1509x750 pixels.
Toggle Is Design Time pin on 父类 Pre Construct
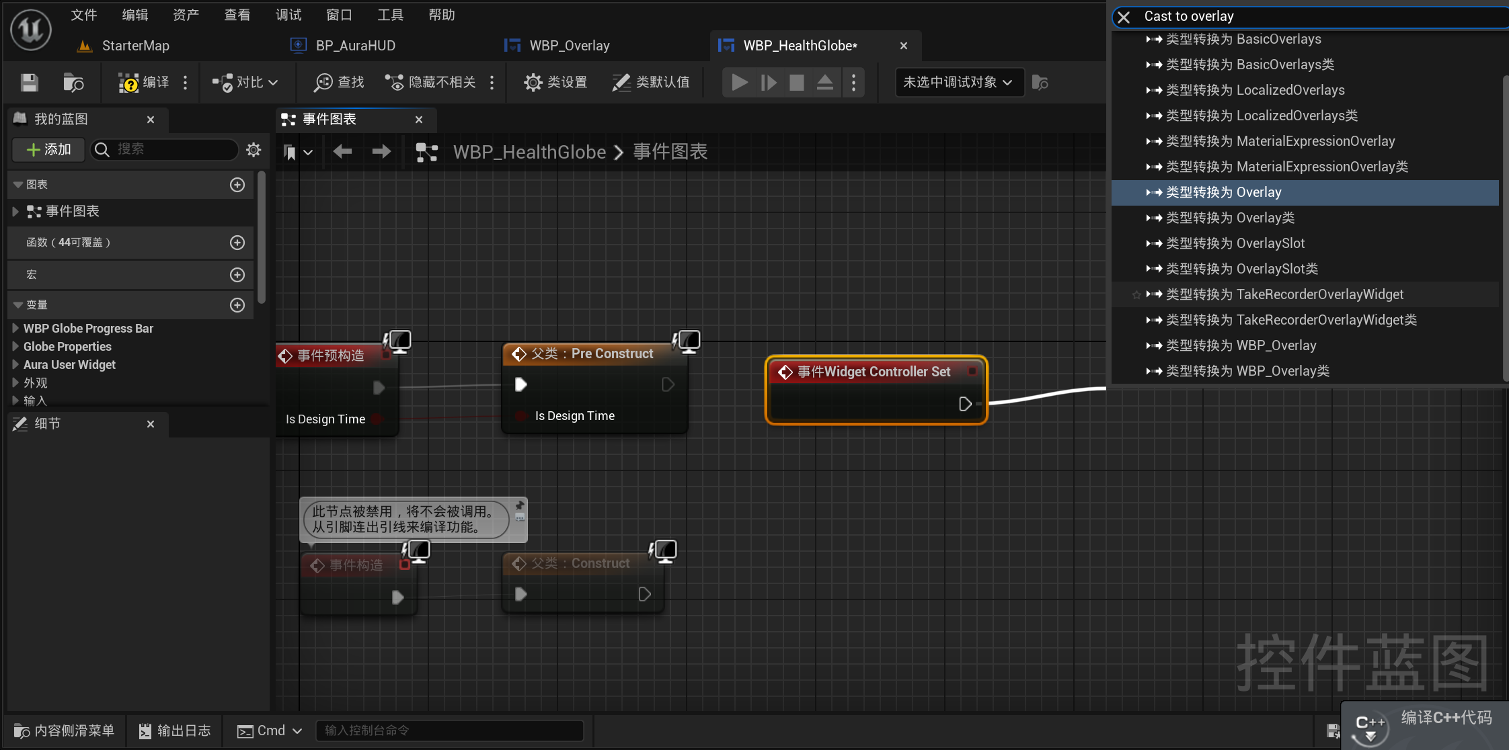pyautogui.click(x=520, y=416)
